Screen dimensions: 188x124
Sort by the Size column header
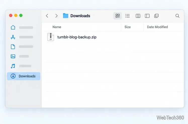coord(127,27)
